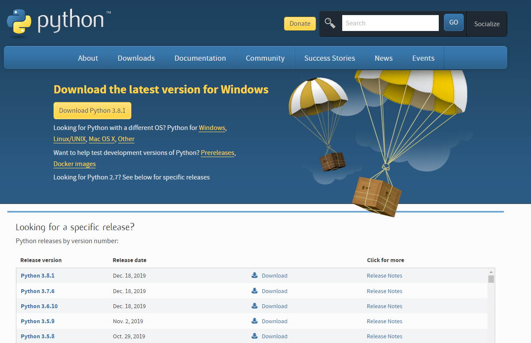Open the Python 3.5.8 release link
Image resolution: width=531 pixels, height=343 pixels.
pos(37,336)
